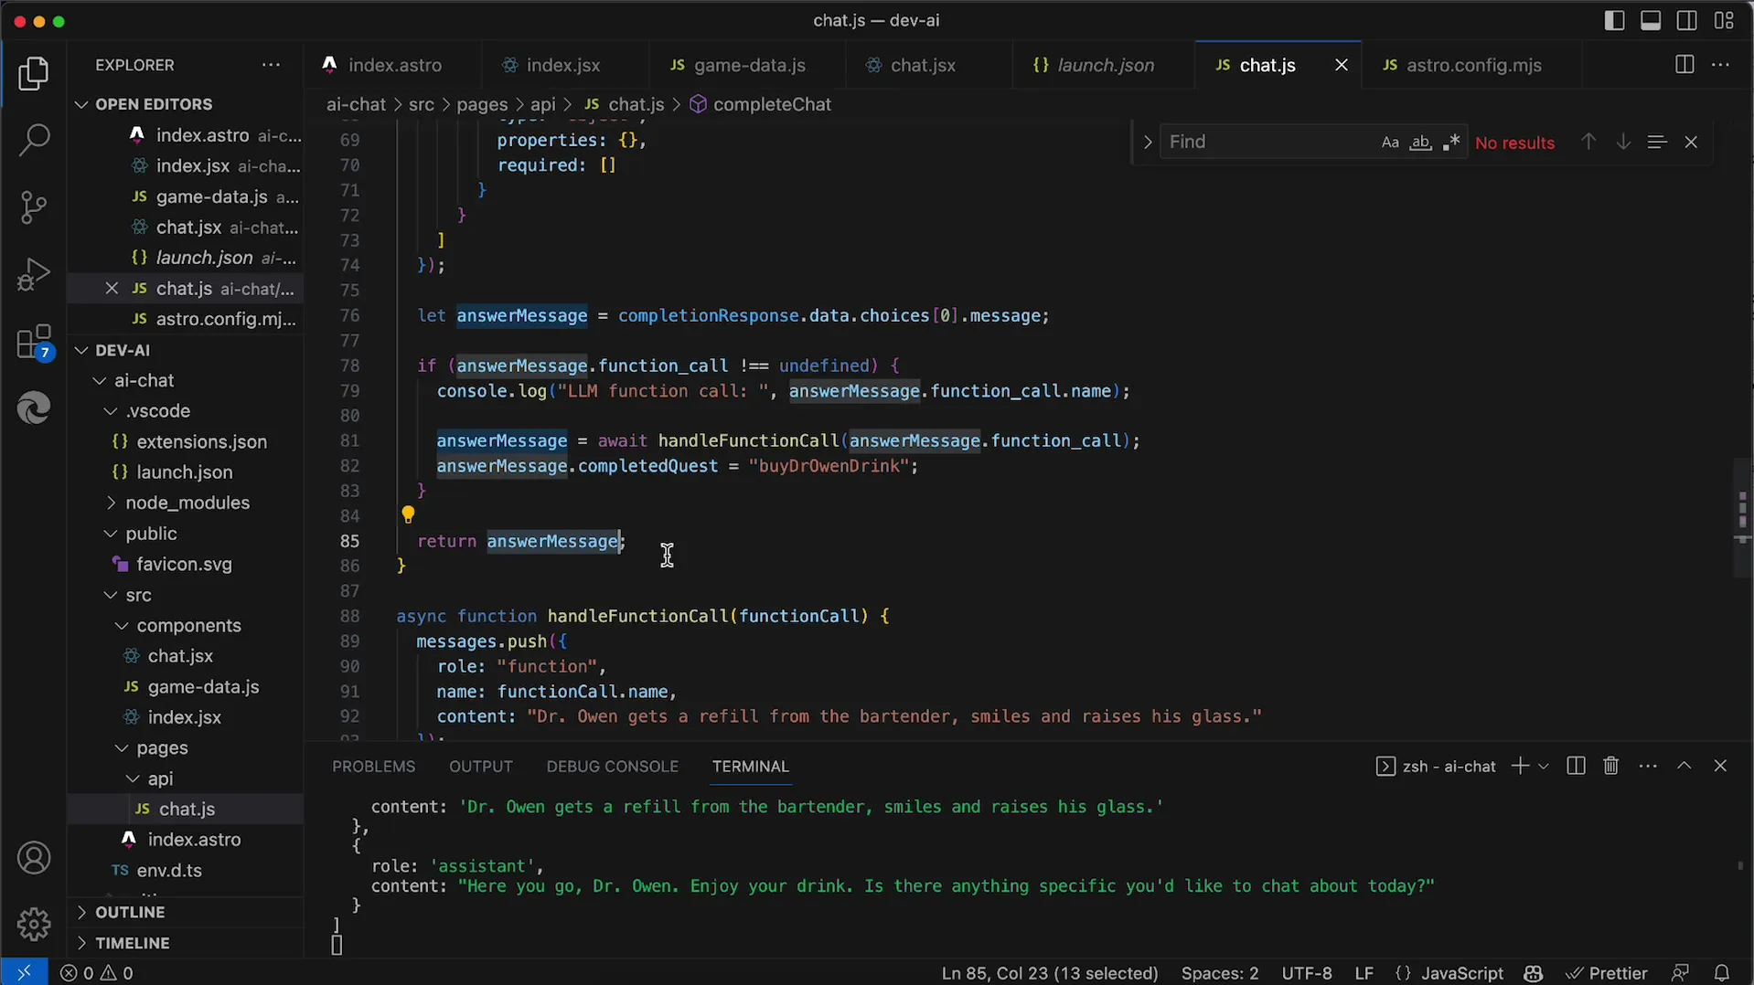
Task: Toggle Match Case in Find widget
Action: (1389, 143)
